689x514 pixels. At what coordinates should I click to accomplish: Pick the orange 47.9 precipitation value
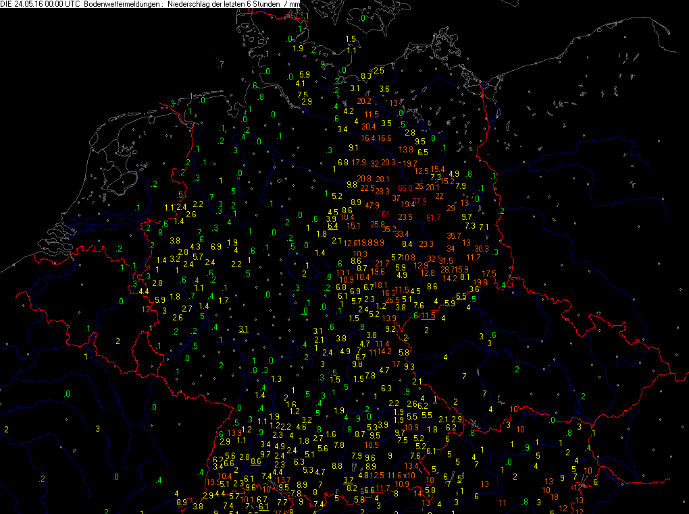(x=372, y=206)
